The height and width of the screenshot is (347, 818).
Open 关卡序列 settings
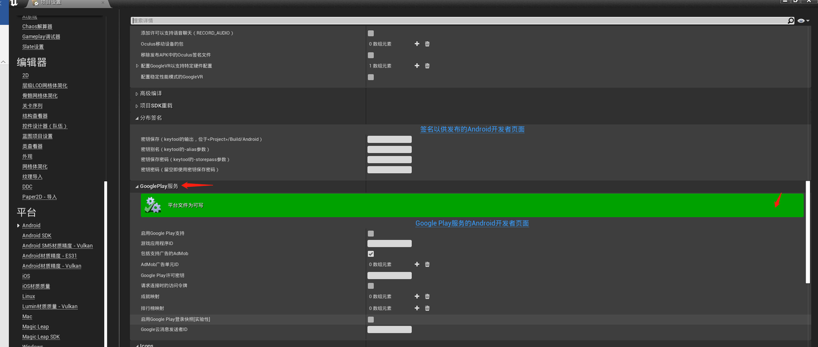(x=32, y=106)
